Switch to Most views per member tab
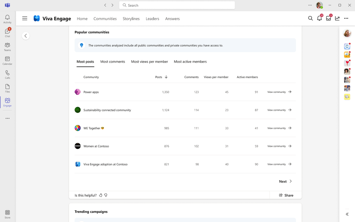 click(x=149, y=62)
